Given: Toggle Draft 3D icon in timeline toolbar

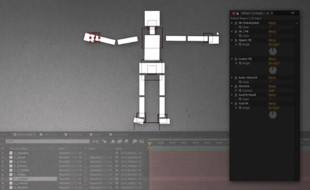Looking at the screenshot, I should pyautogui.click(x=104, y=141).
